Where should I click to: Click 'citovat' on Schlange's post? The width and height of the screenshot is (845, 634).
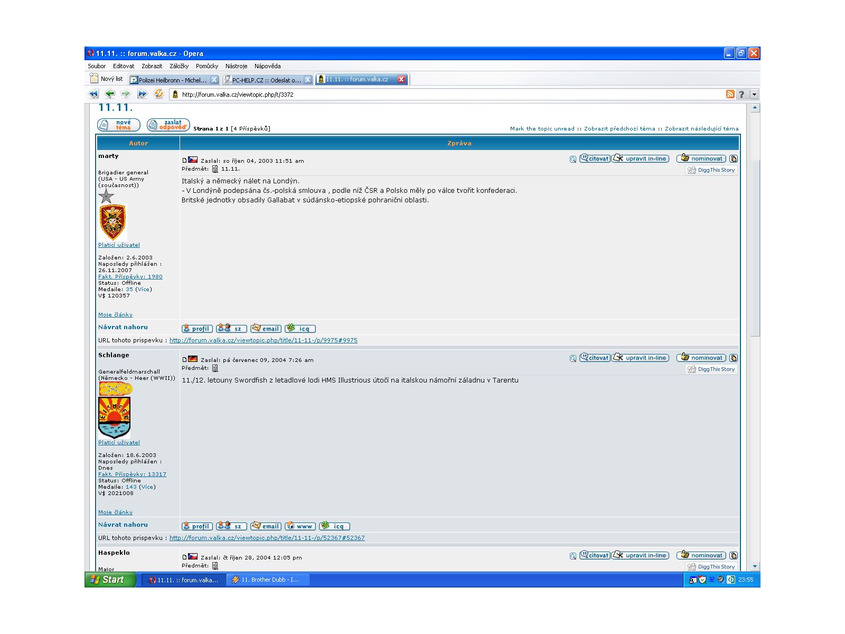pos(595,358)
